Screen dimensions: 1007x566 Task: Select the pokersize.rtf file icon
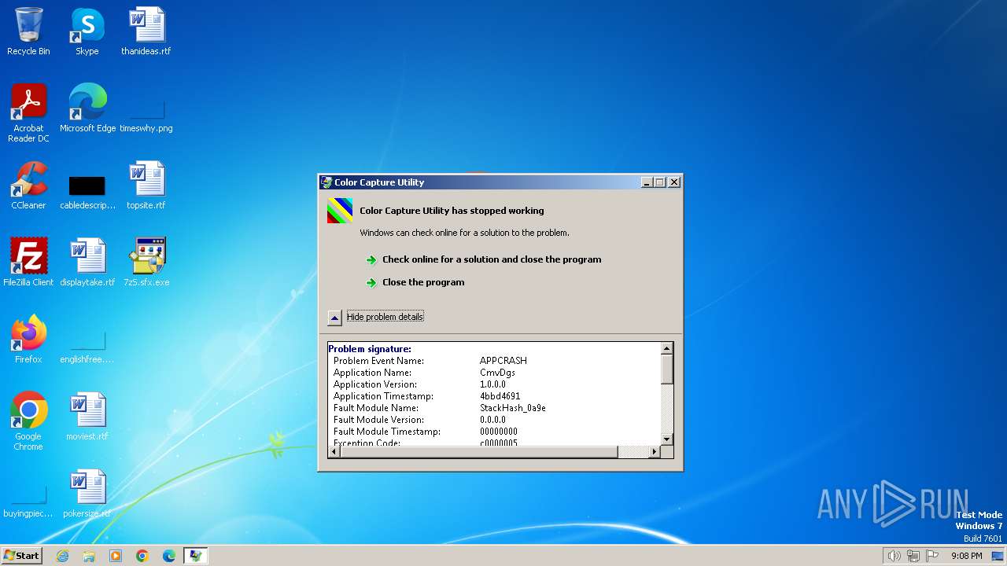tap(87, 494)
